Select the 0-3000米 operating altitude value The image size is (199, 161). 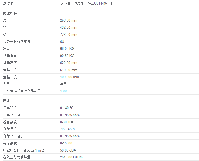pos(67,122)
